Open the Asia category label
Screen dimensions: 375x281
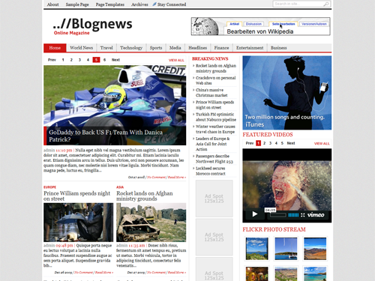click(x=120, y=187)
